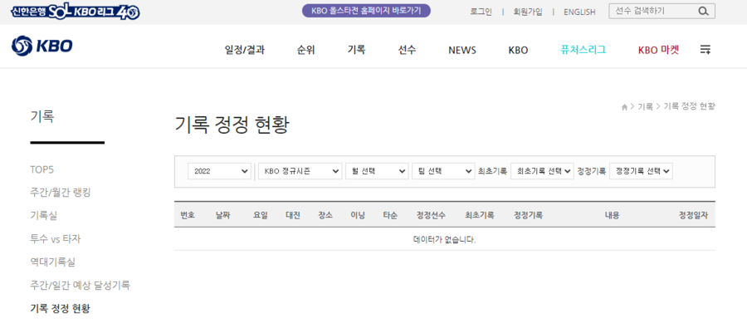Click the KBO logo in header
Viewport: 747px width, 328px height.
pyautogui.click(x=42, y=47)
